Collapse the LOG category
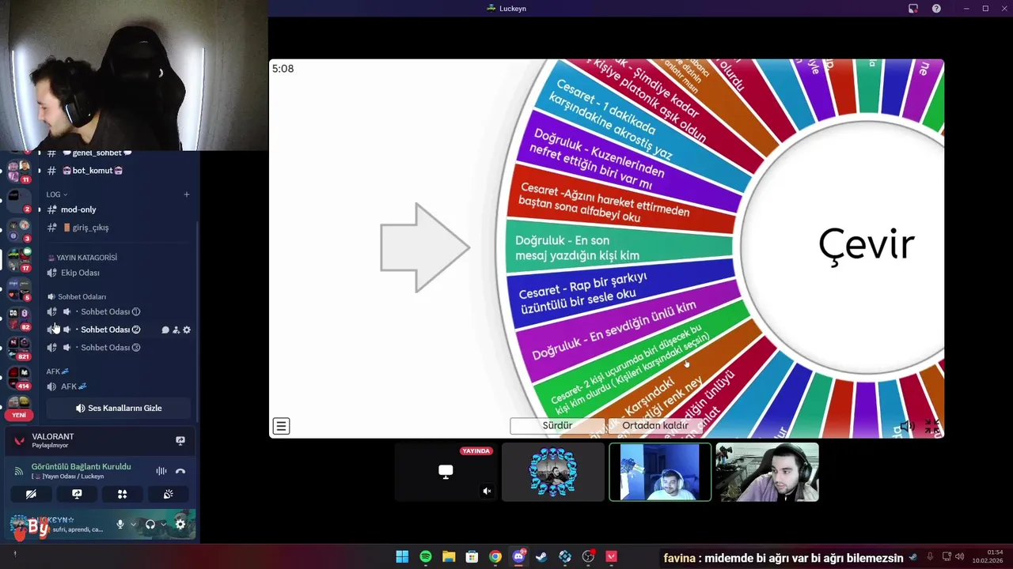 tap(56, 194)
